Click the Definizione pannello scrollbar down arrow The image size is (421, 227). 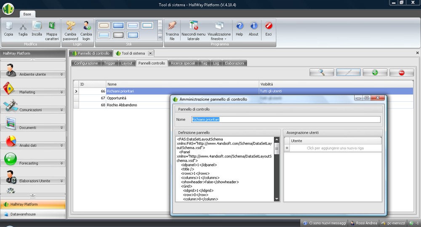coord(277,199)
